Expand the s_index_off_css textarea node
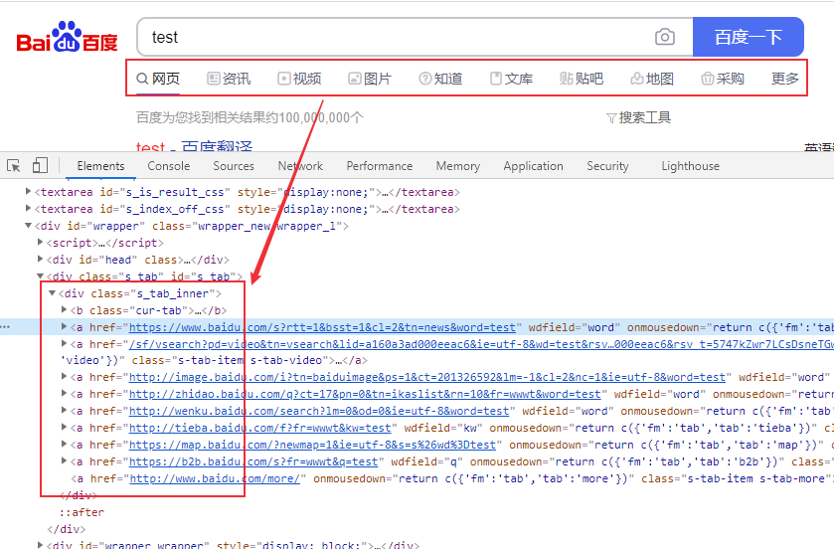 coord(28,209)
